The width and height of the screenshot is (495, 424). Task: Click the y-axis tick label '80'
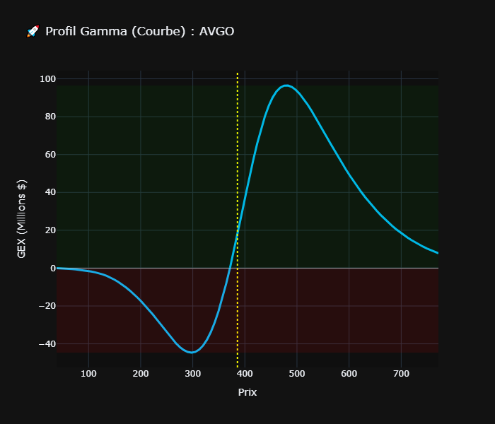coord(50,117)
